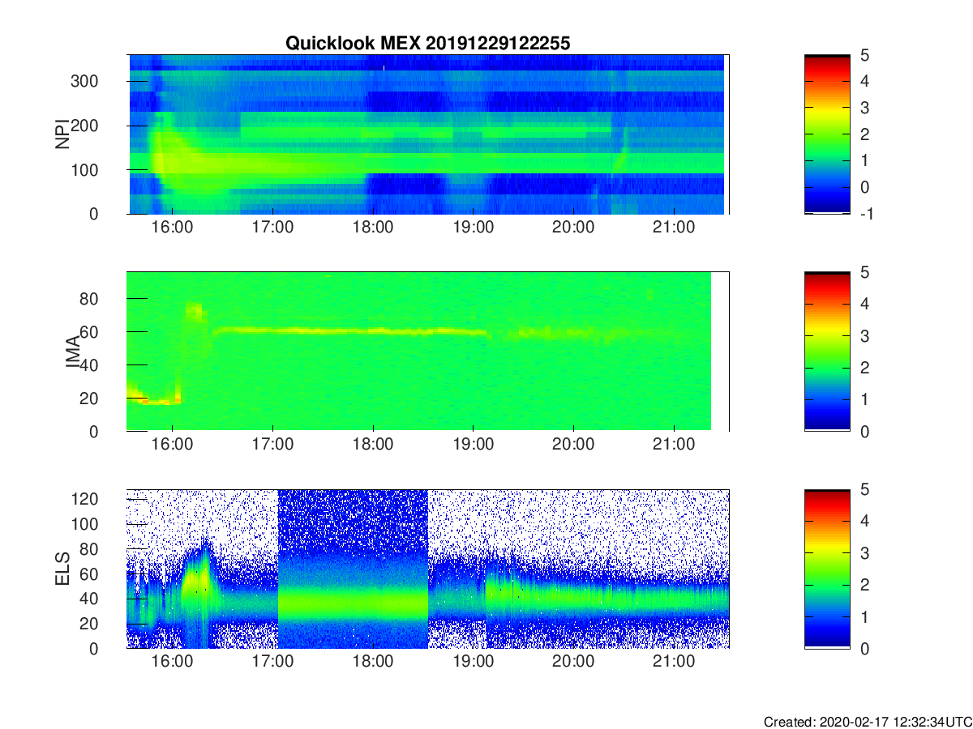Click the title "Quicklook MEX 20191229122255"
The image size is (973, 729).
click(428, 43)
